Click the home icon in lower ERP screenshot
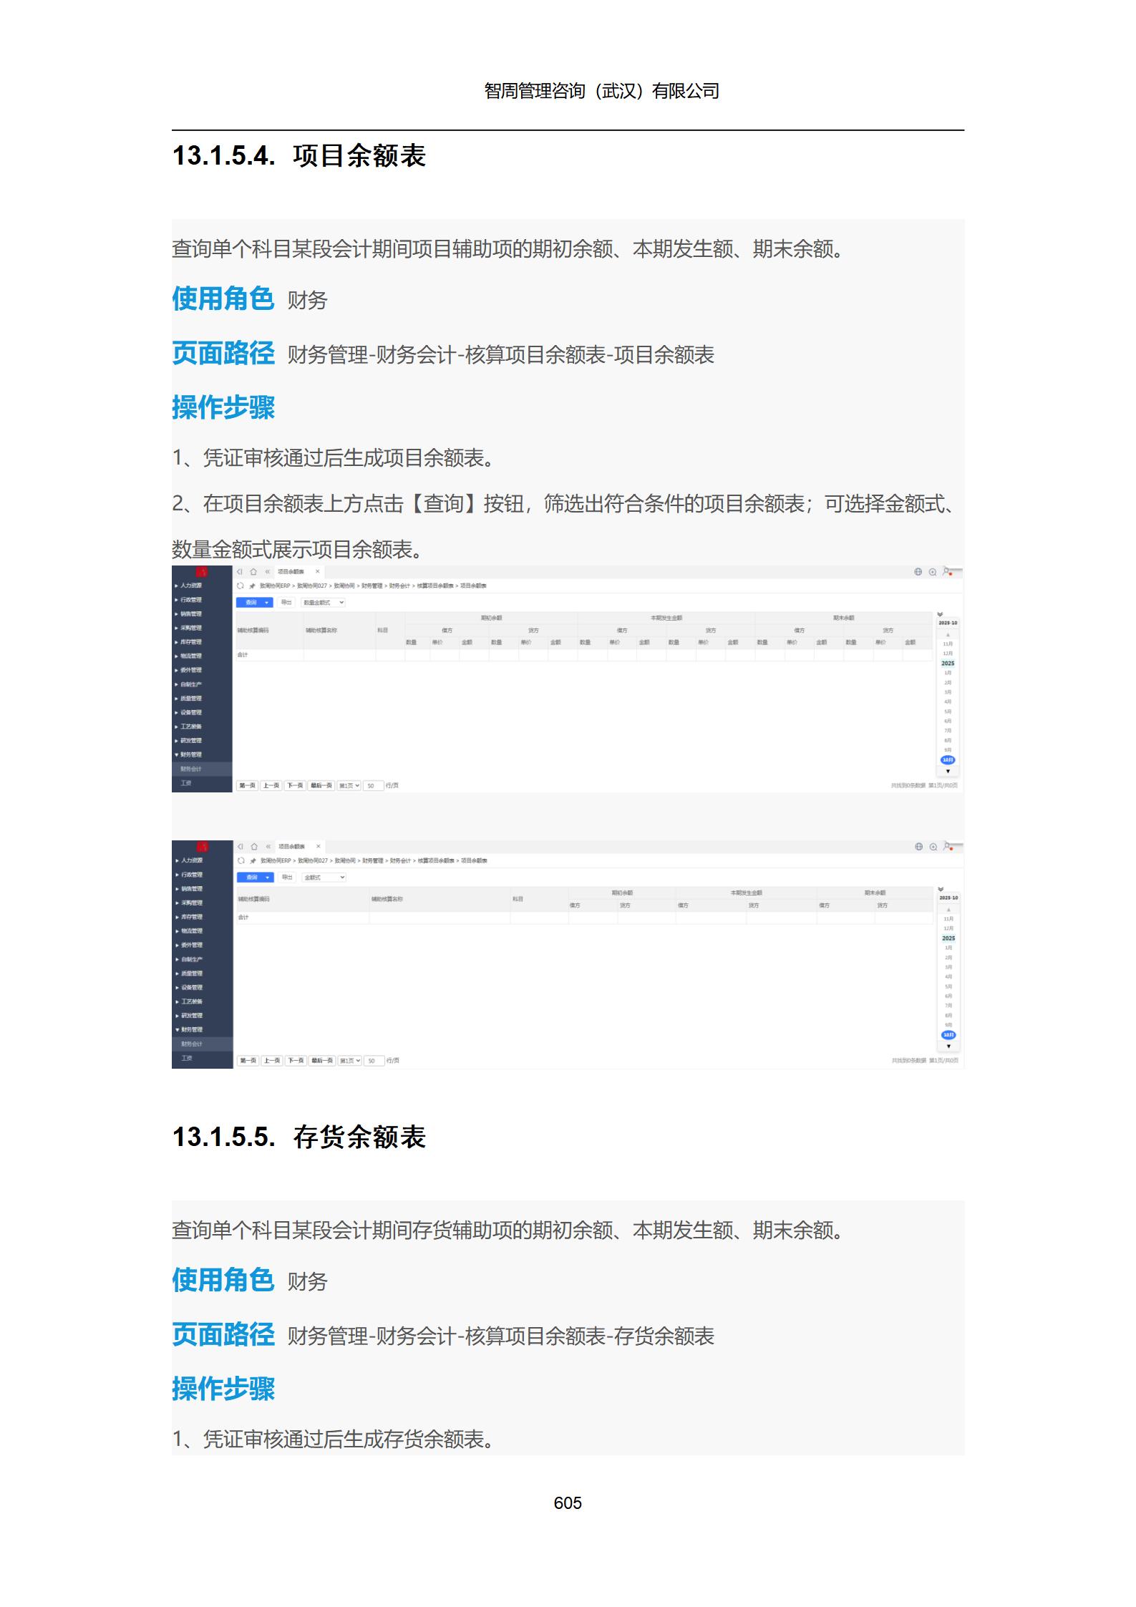The height and width of the screenshot is (1607, 1136). pos(254,847)
